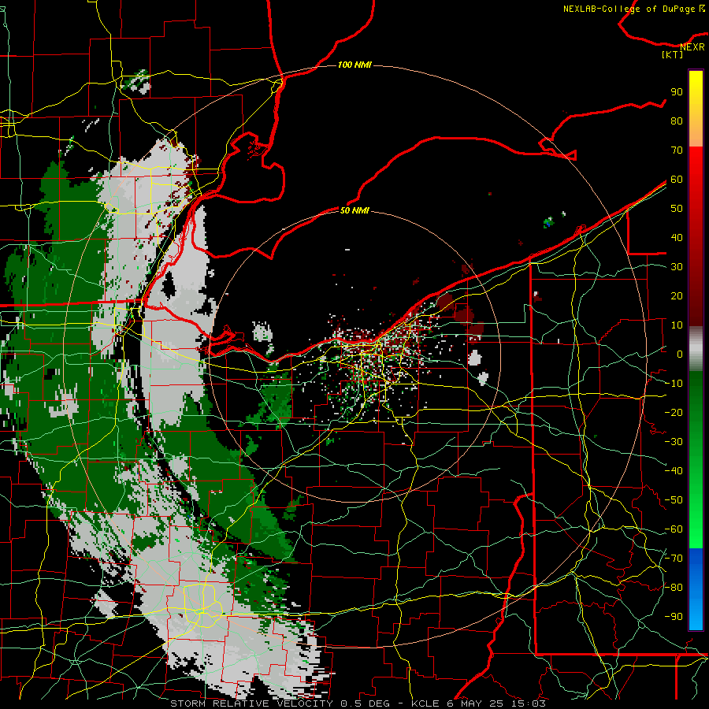
Task: Click the light orange band near 70 on color bar
Action: coord(696,137)
